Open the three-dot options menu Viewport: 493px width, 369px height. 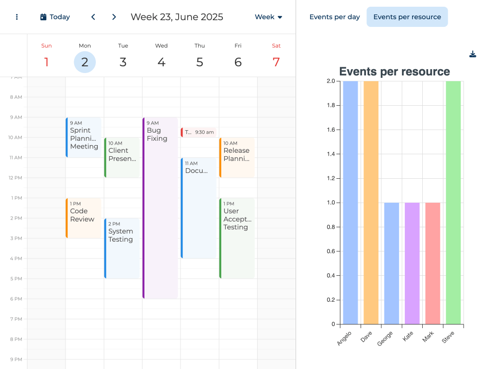[x=17, y=17]
